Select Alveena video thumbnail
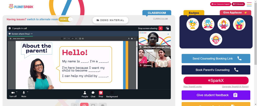Image resolution: width=257 pixels, height=106 pixels. click(x=154, y=58)
